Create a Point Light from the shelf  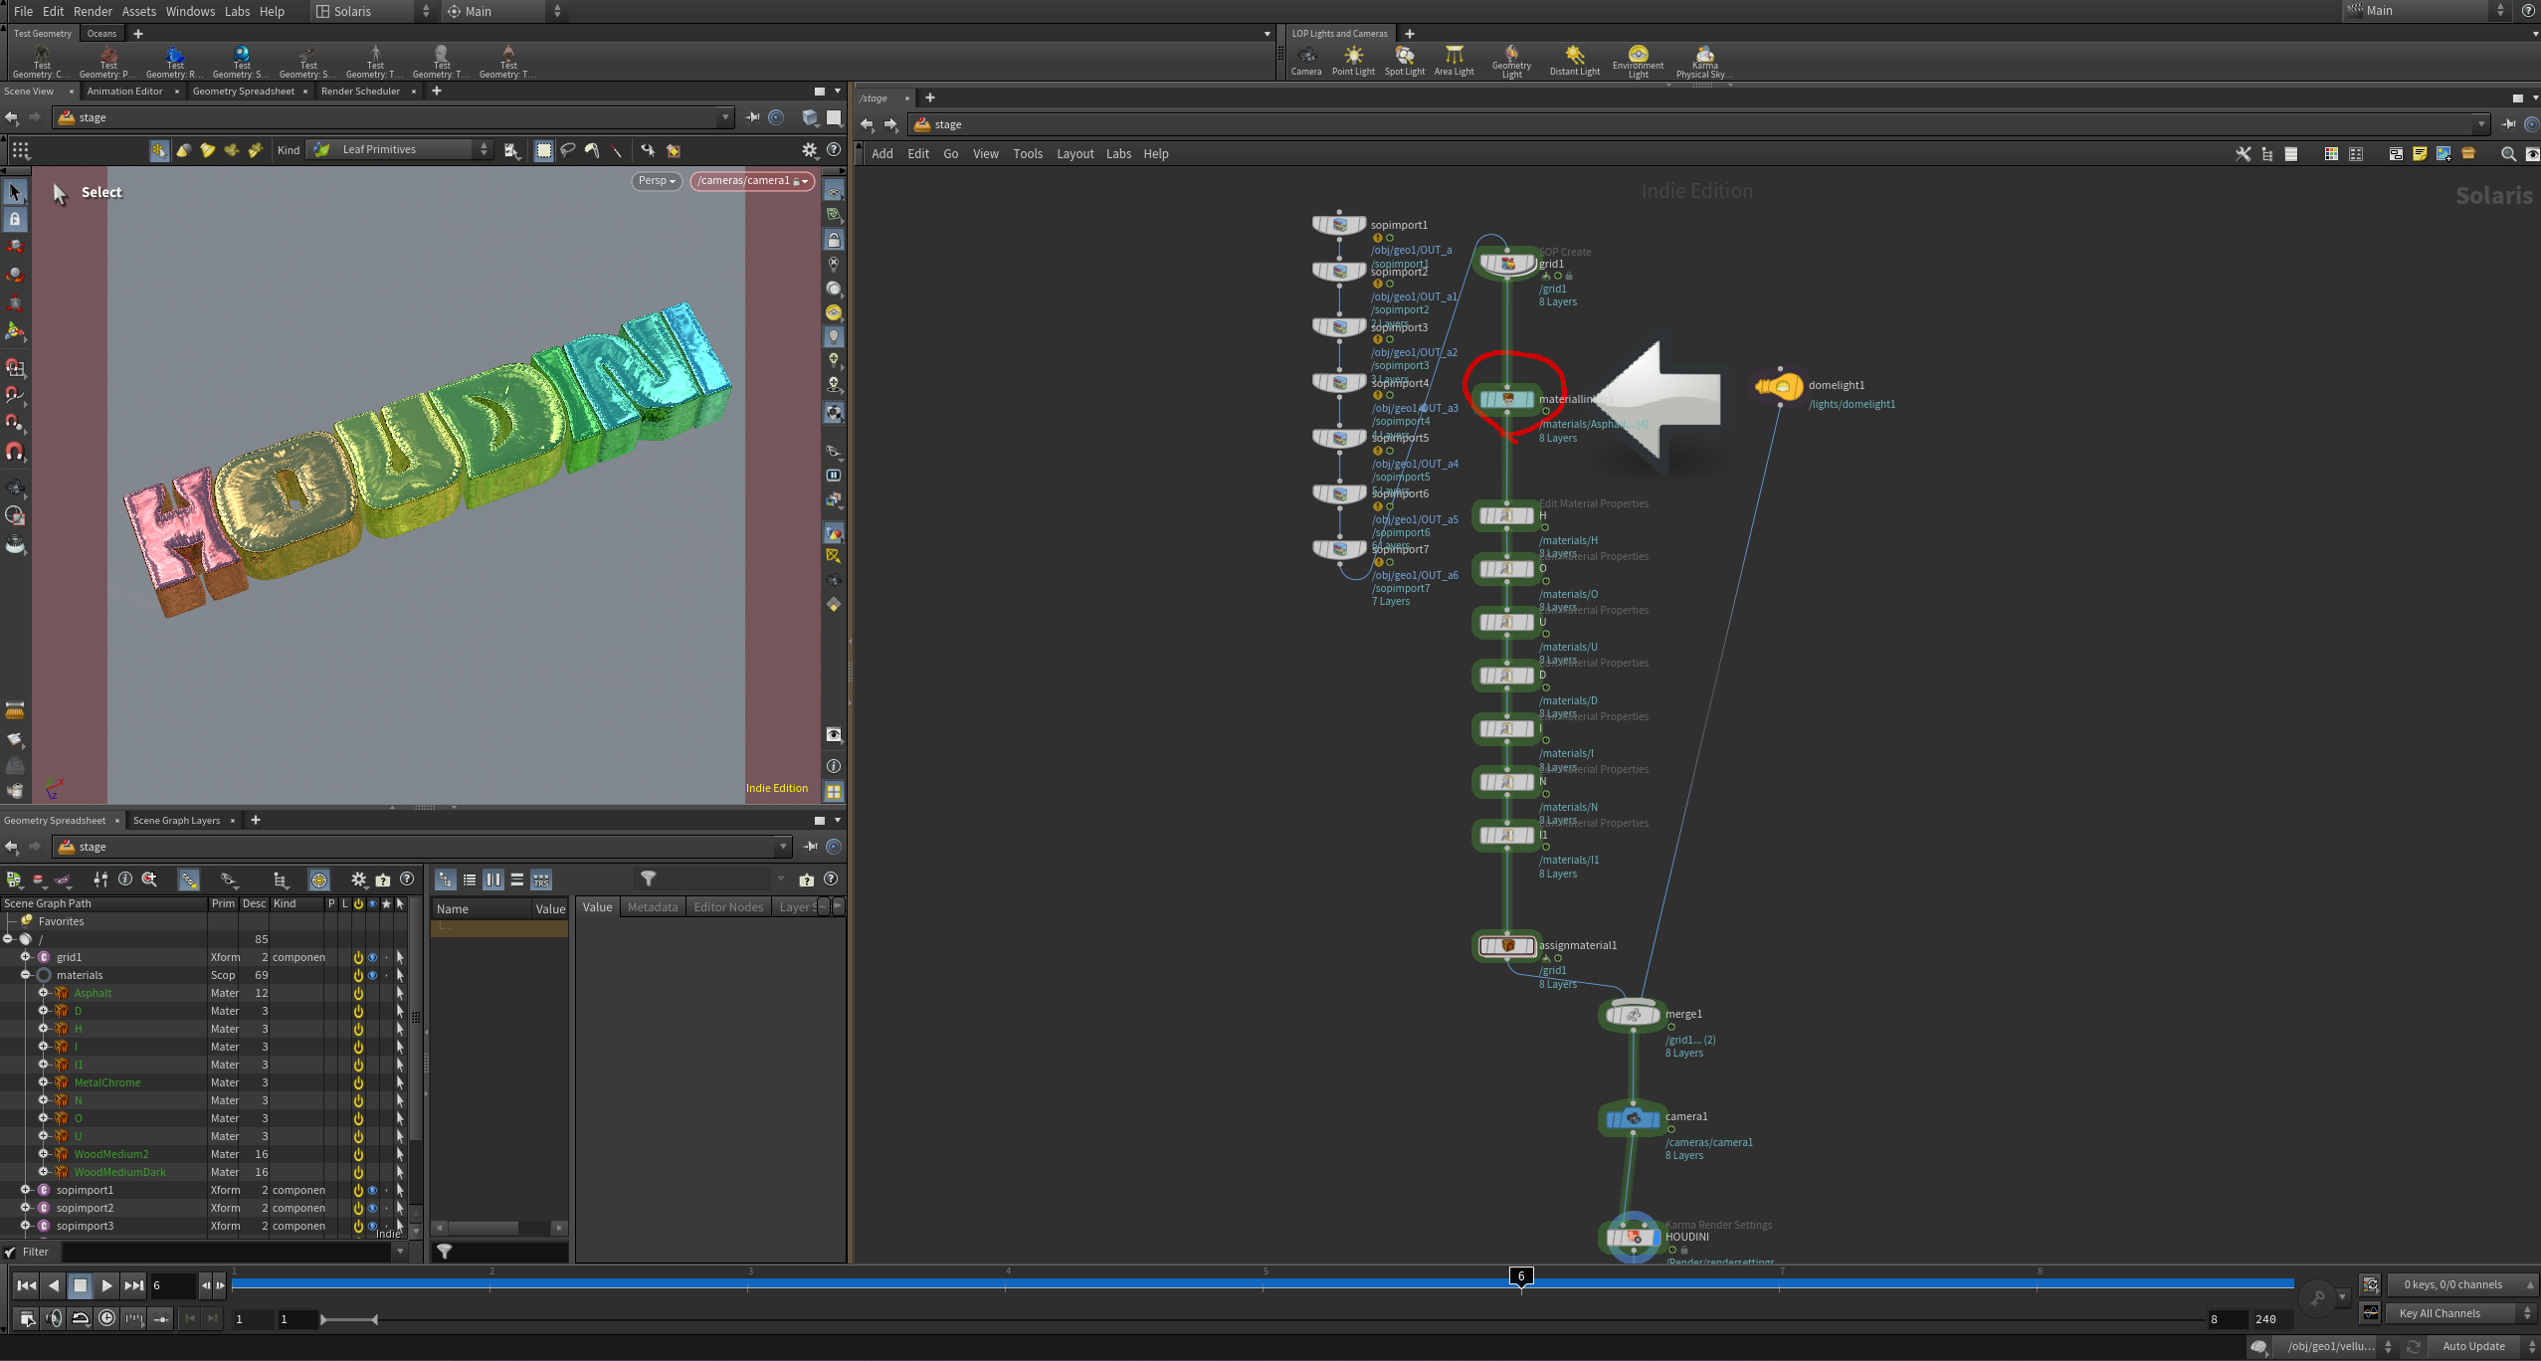coord(1353,60)
